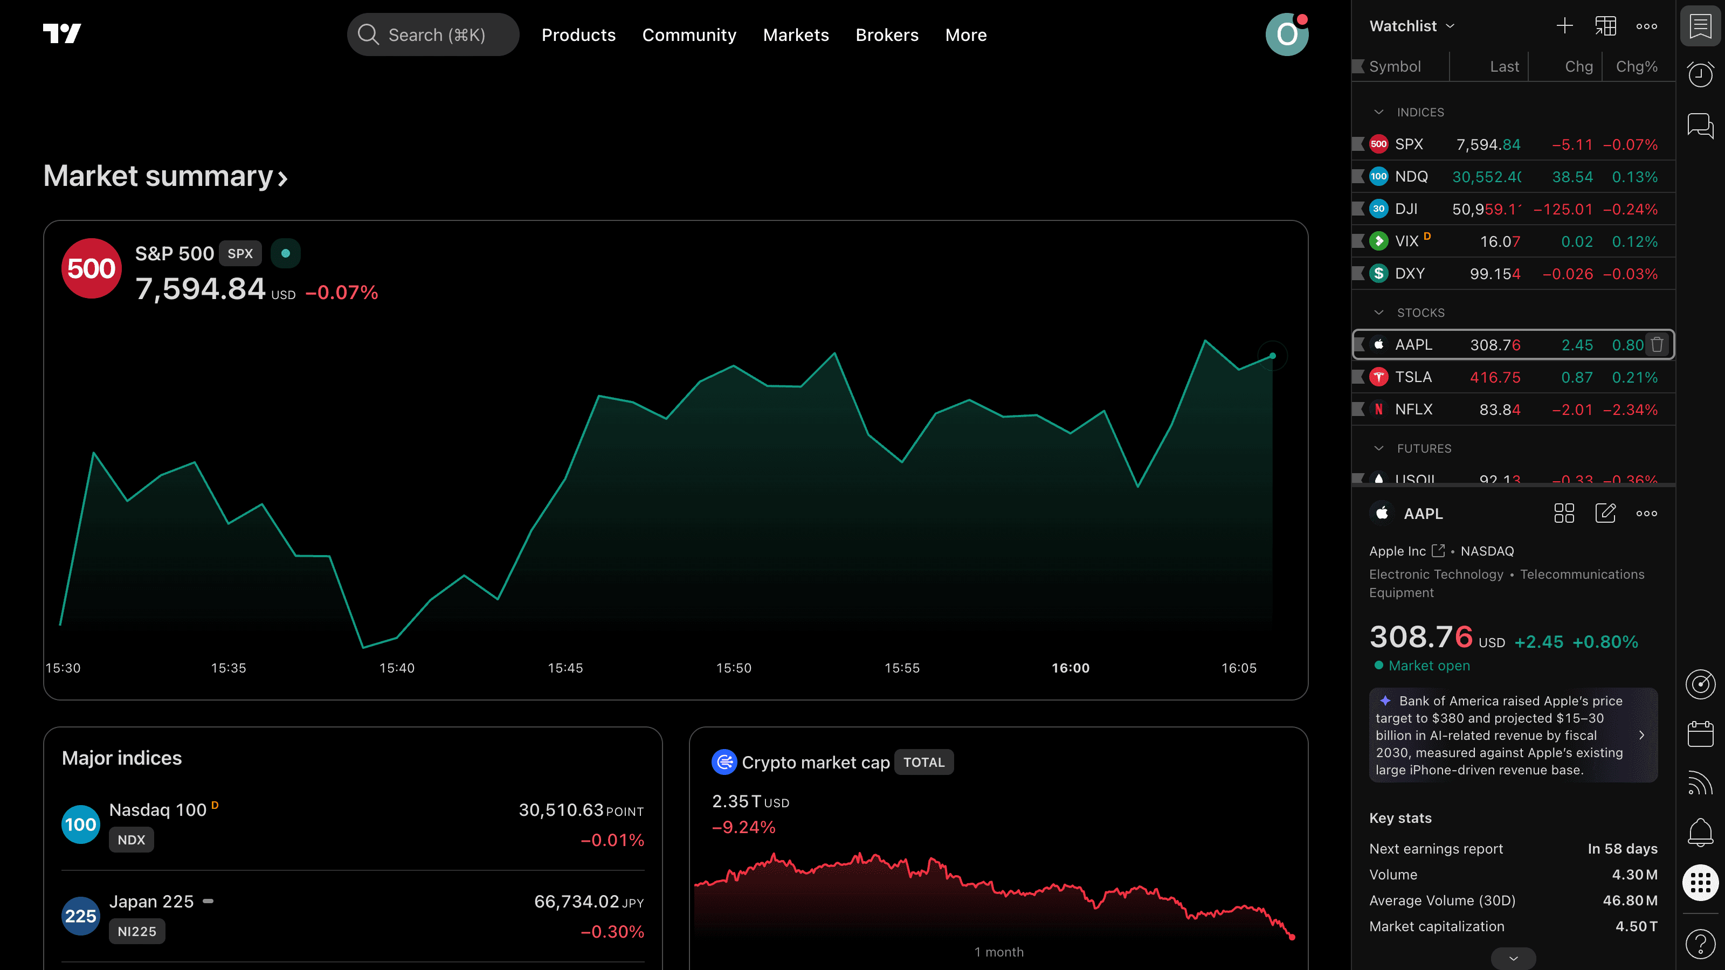Open AAPL details three-dot menu
This screenshot has width=1725, height=970.
[1647, 514]
